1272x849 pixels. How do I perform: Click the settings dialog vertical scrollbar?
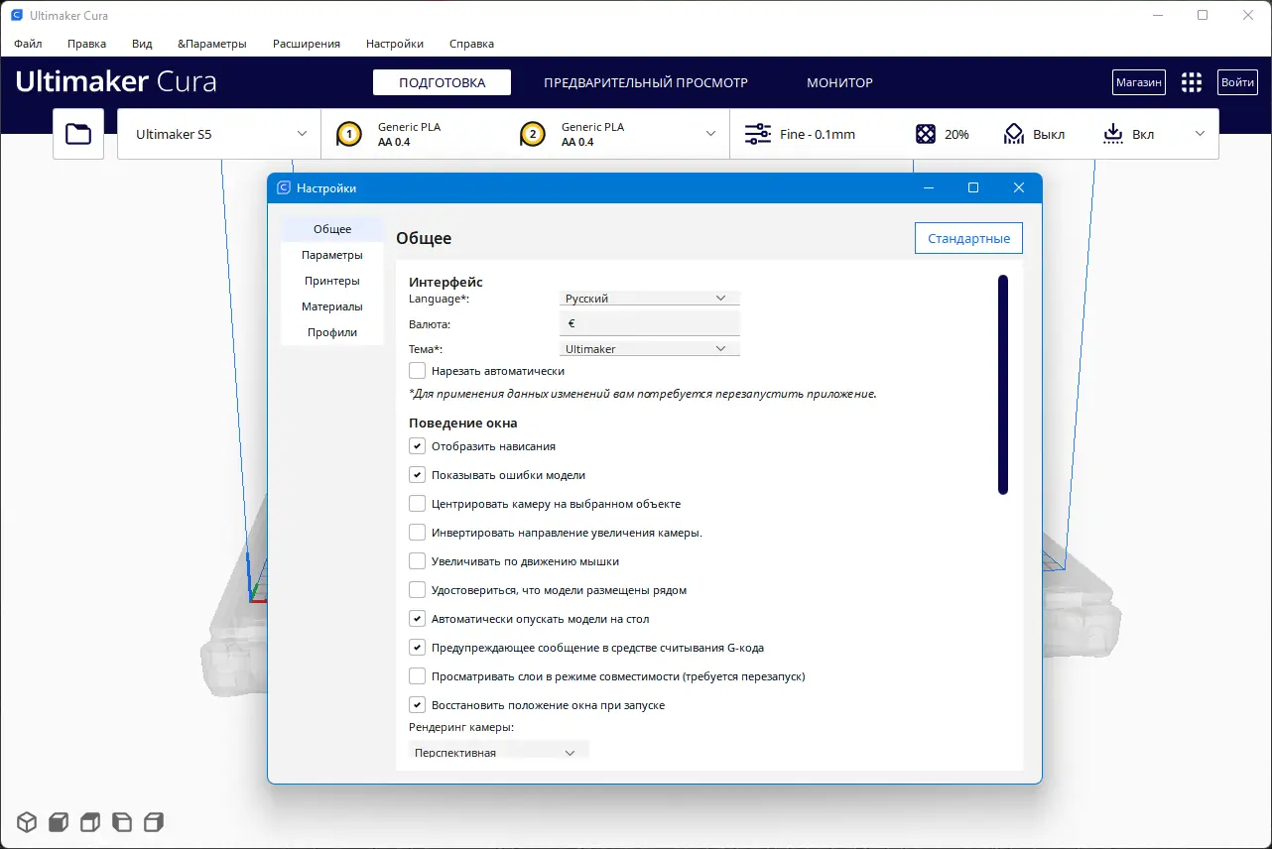(x=1003, y=385)
